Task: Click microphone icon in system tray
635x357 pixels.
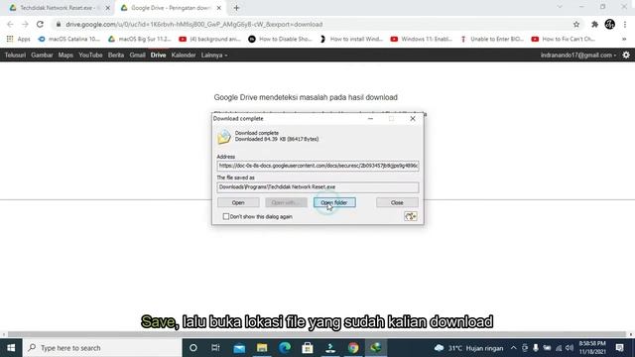Action: [x=536, y=348]
